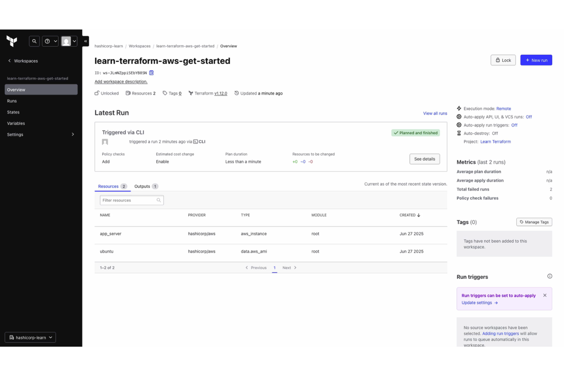Dismiss the run triggers auto-apply banner
The height and width of the screenshot is (376, 564).
(x=545, y=295)
